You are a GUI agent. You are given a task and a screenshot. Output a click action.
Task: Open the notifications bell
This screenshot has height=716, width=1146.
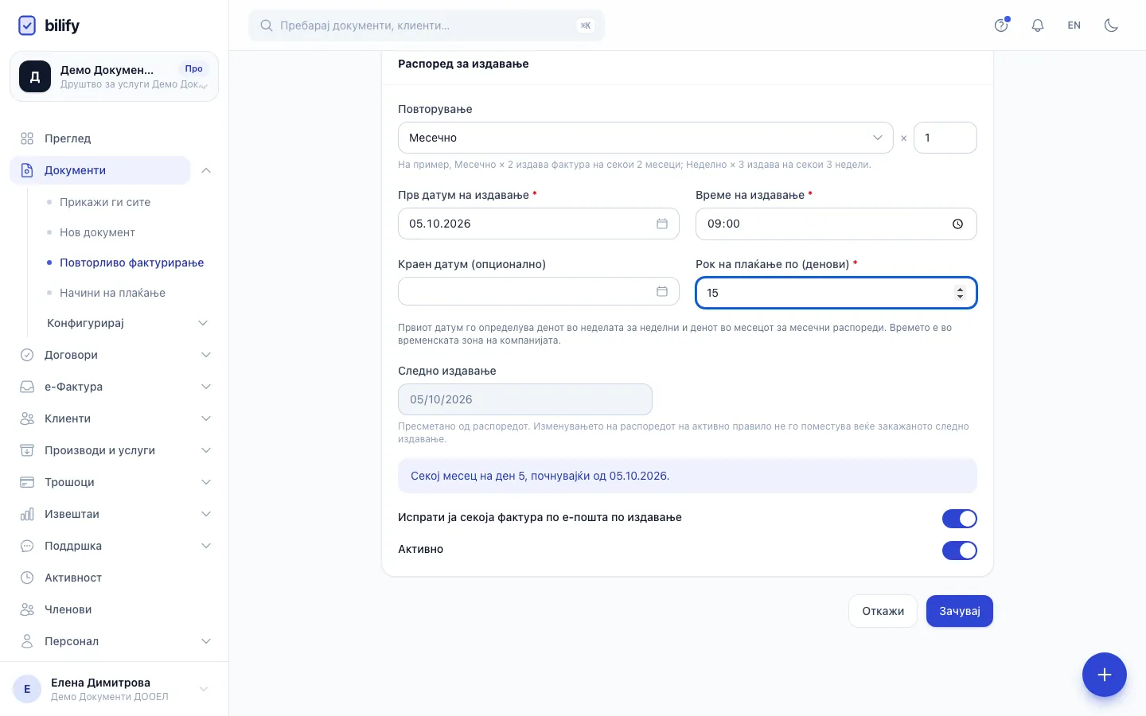coord(1038,25)
